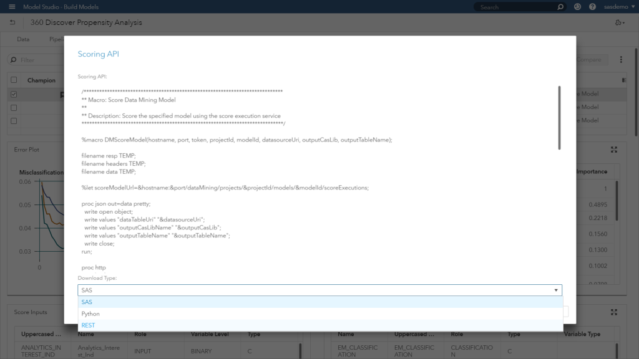Toggle the Champion header select-all checkbox

point(14,80)
